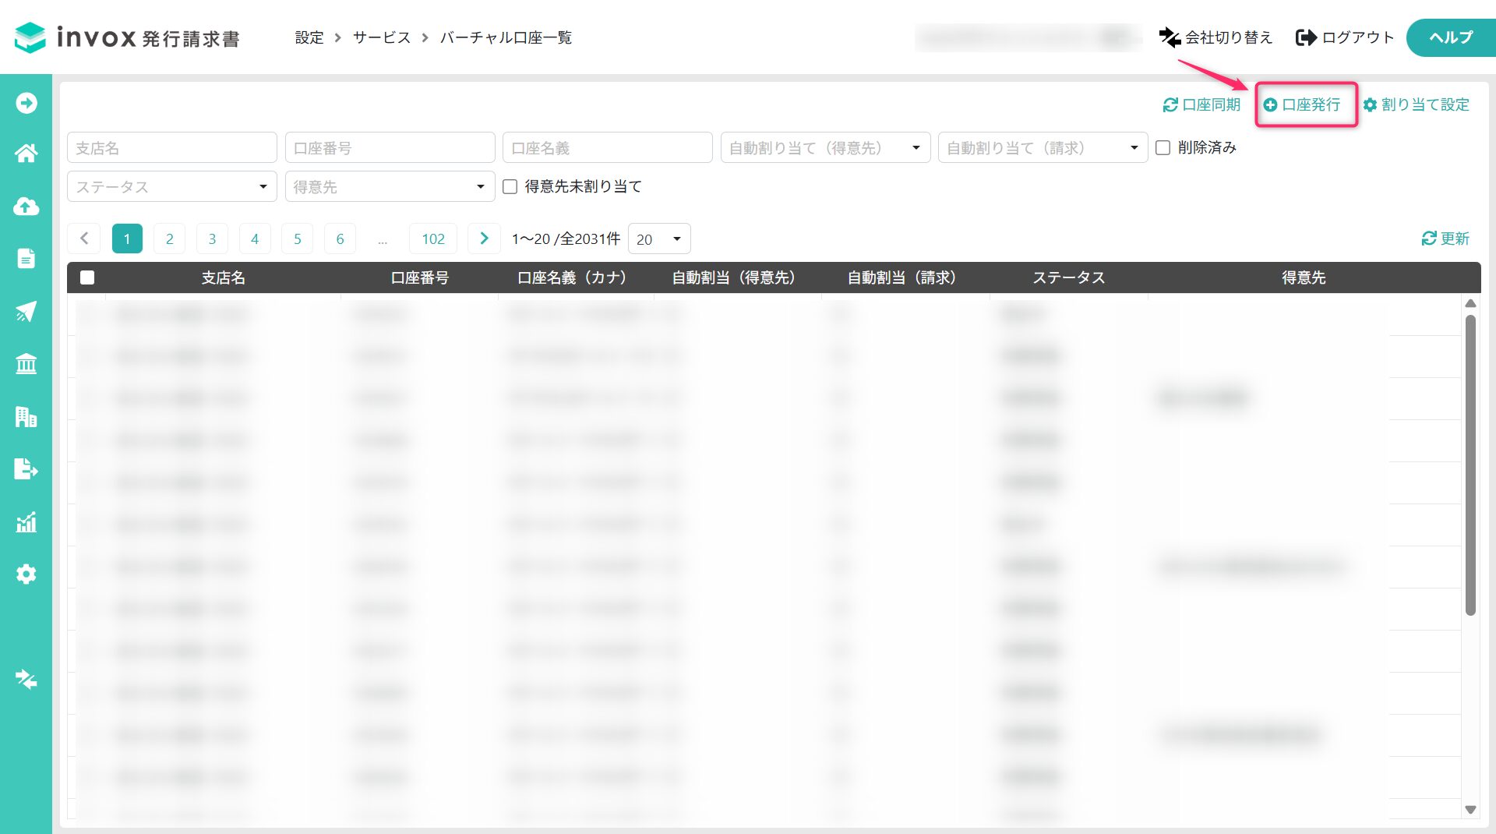
Task: Click the bar chart report icon
Action: pos(26,522)
